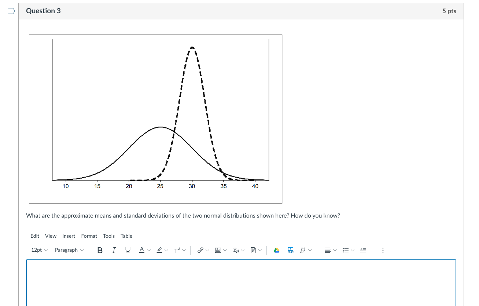Toggle bold formatting
The width and height of the screenshot is (479, 306).
[x=100, y=250]
